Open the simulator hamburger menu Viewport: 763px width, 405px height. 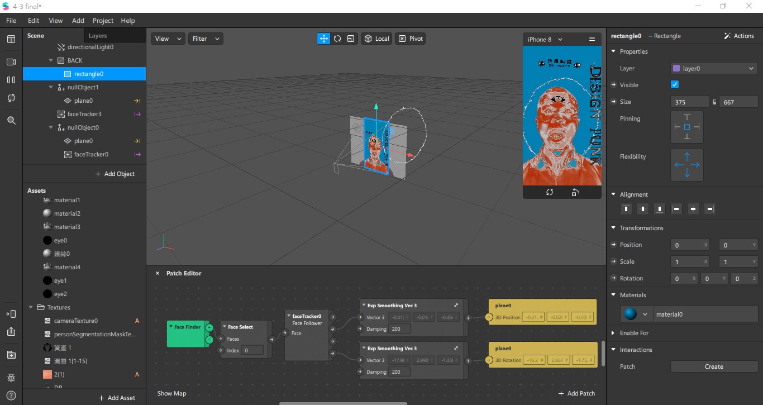tap(592, 39)
